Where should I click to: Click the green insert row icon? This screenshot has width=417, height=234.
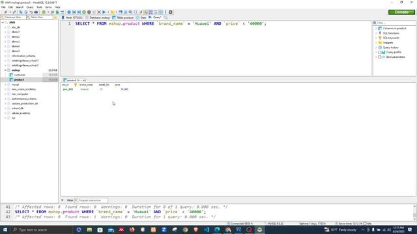tap(84, 12)
